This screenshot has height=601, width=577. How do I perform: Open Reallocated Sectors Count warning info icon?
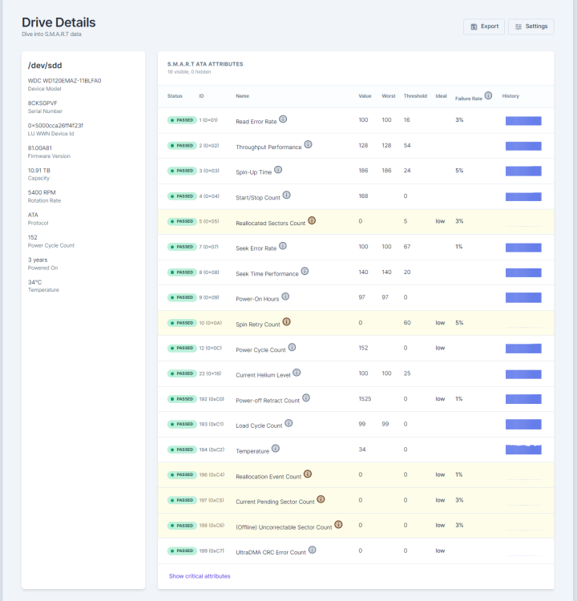click(312, 221)
